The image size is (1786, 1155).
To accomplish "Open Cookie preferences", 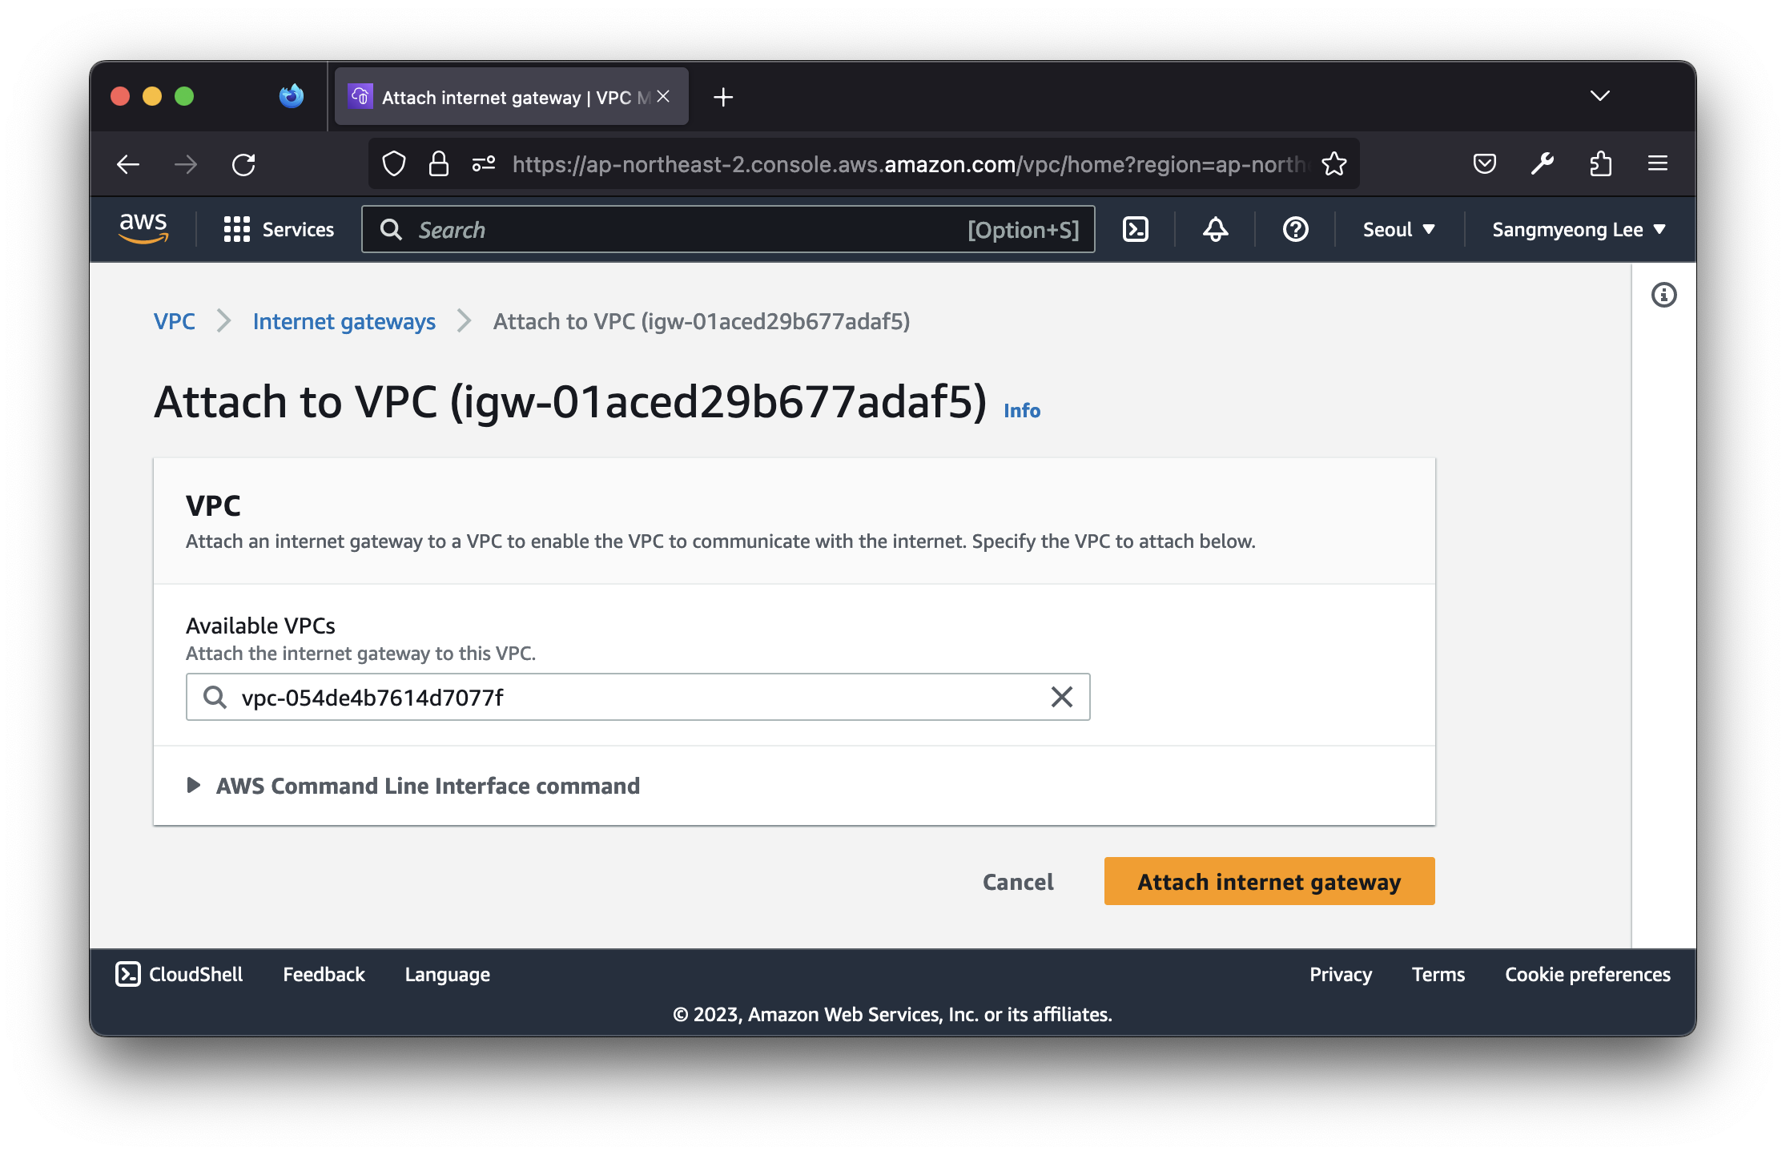I will (1587, 974).
